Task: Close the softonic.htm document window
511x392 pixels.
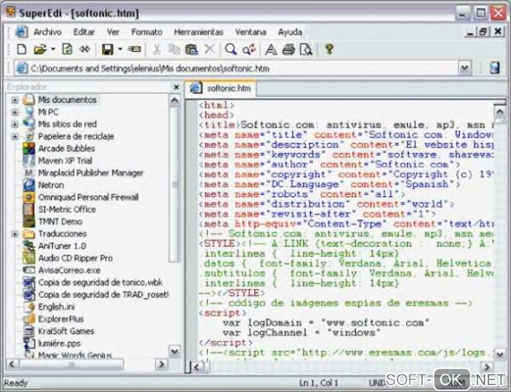Action: click(x=497, y=32)
